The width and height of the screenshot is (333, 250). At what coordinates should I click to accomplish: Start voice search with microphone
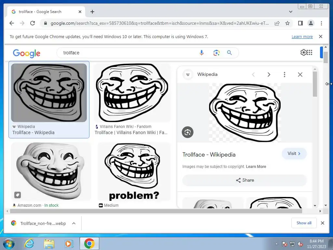tap(202, 53)
